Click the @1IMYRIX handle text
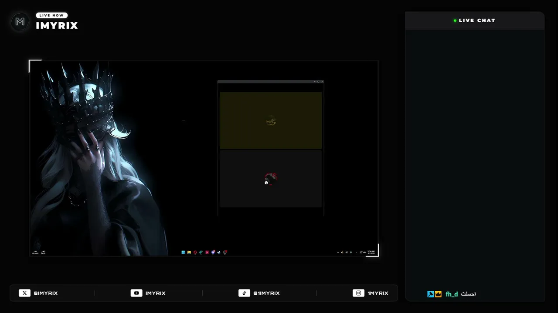This screenshot has width=558, height=313. click(x=266, y=293)
